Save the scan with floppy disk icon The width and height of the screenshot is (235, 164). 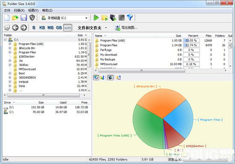(x=23, y=18)
